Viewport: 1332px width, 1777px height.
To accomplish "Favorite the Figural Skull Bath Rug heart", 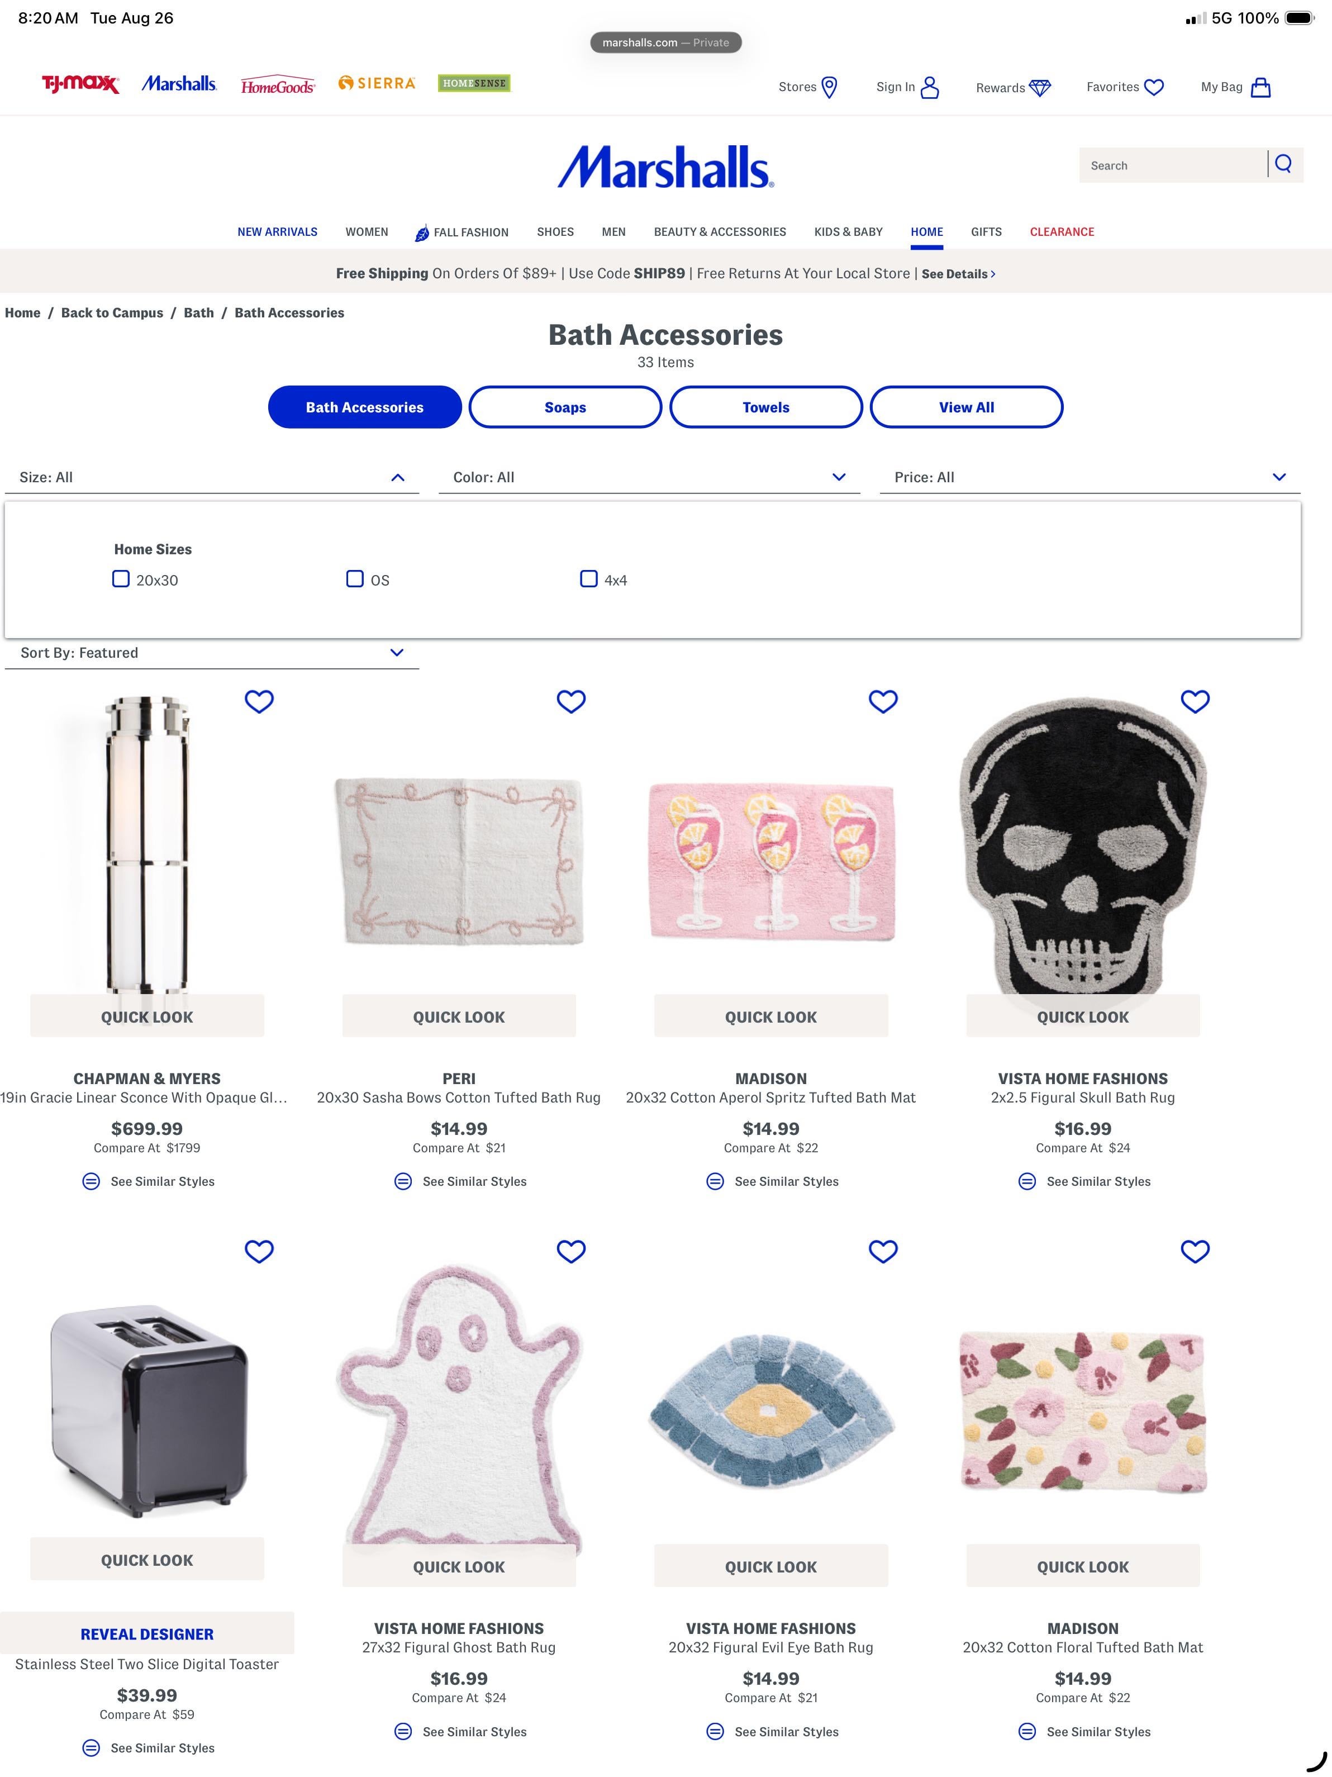I will 1195,701.
